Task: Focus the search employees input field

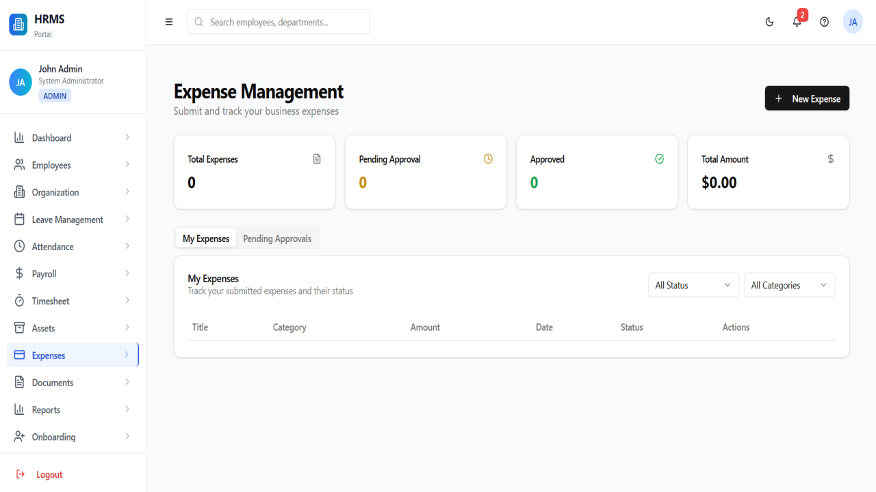Action: click(x=279, y=22)
